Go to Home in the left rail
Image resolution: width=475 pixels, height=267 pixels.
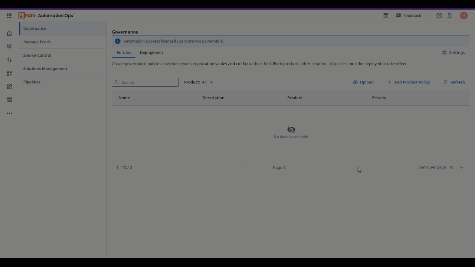9,33
